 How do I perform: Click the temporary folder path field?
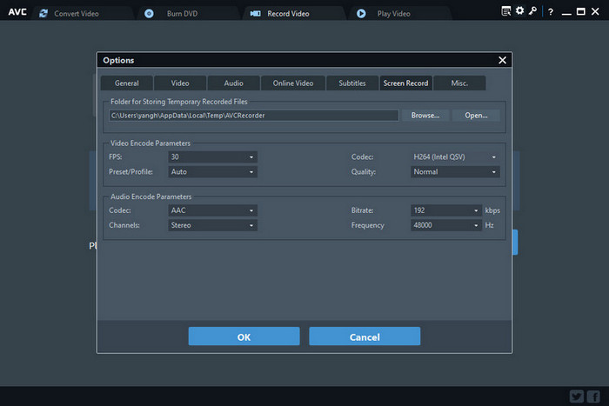coord(254,116)
